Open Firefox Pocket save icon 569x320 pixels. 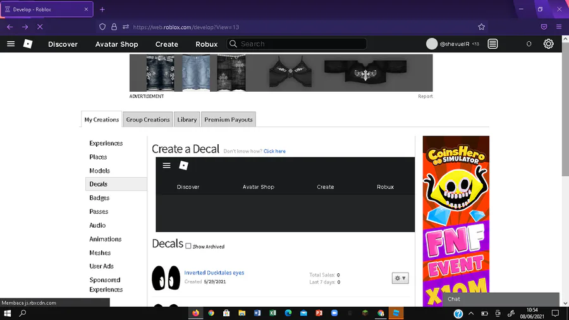[544, 27]
